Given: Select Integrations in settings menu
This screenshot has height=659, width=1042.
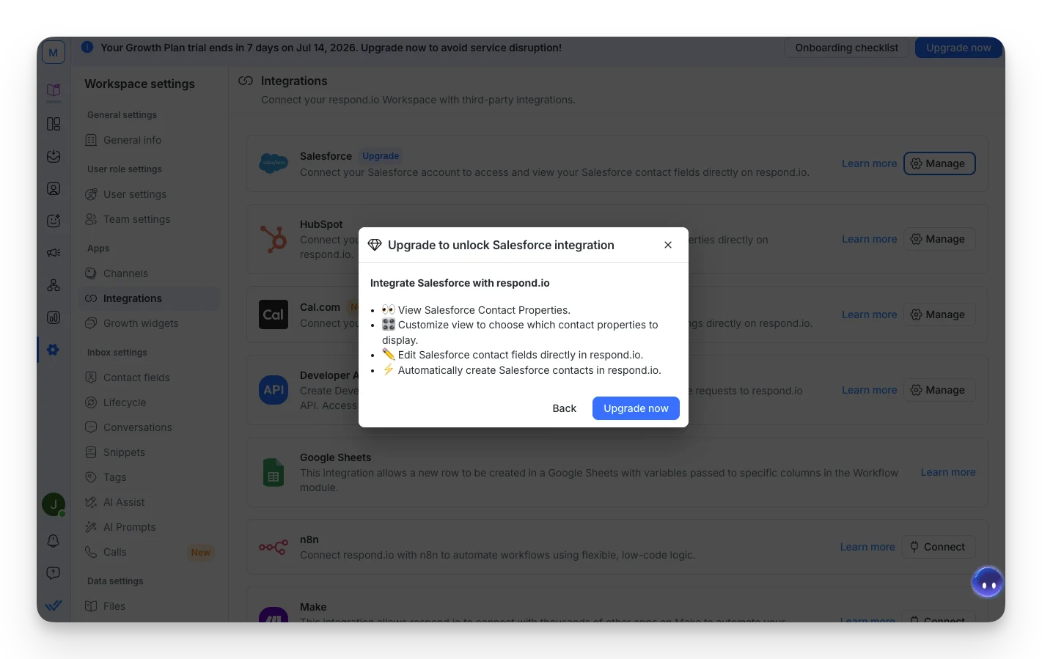Looking at the screenshot, I should point(149,298).
